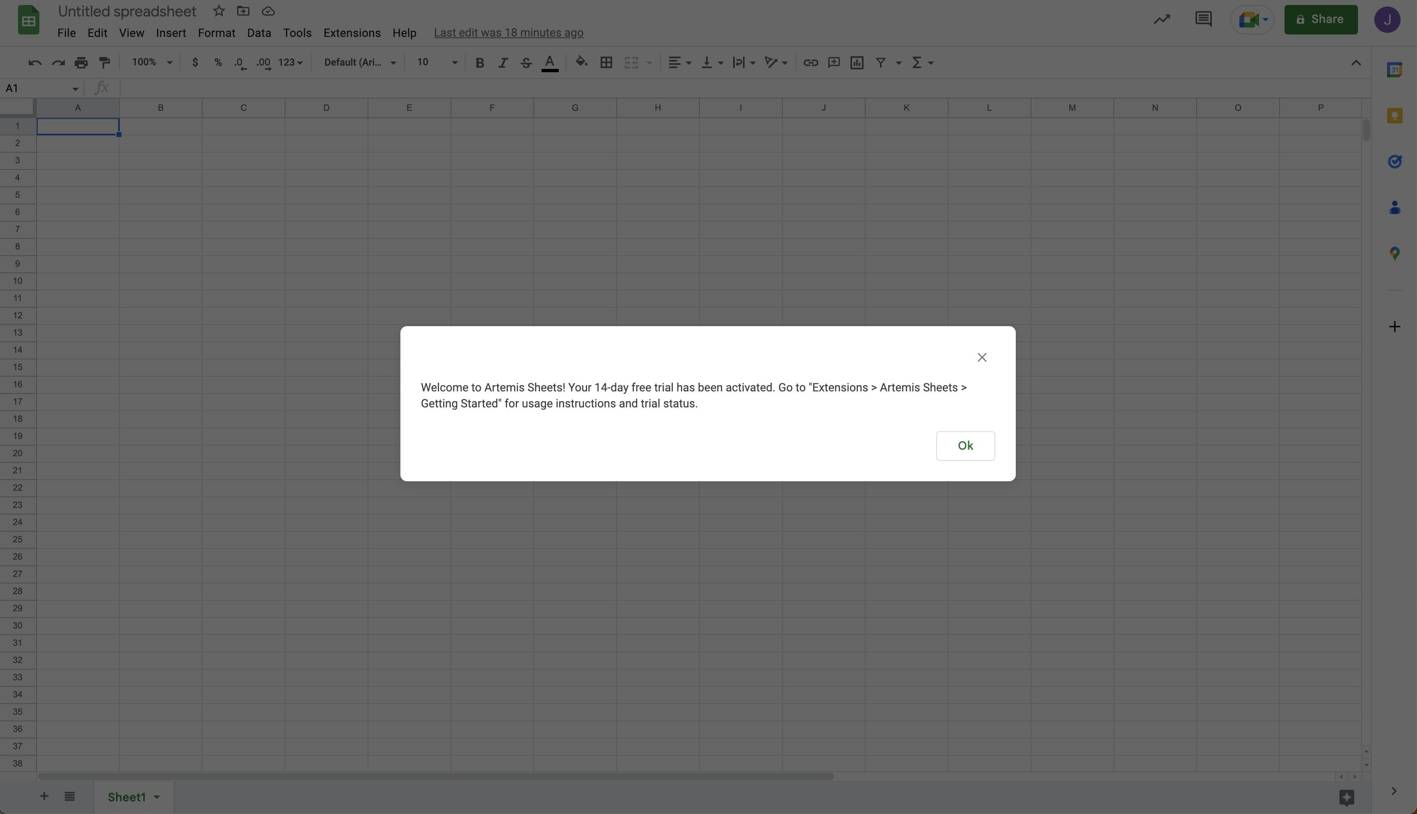Expand the Sheet1 tab options arrow
This screenshot has width=1417, height=814.
click(157, 797)
